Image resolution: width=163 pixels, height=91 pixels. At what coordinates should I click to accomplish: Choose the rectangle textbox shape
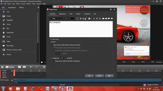point(103,18)
